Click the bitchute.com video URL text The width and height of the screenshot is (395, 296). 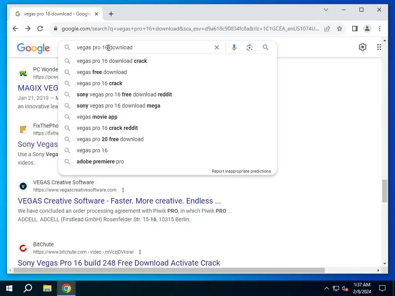click(x=83, y=252)
